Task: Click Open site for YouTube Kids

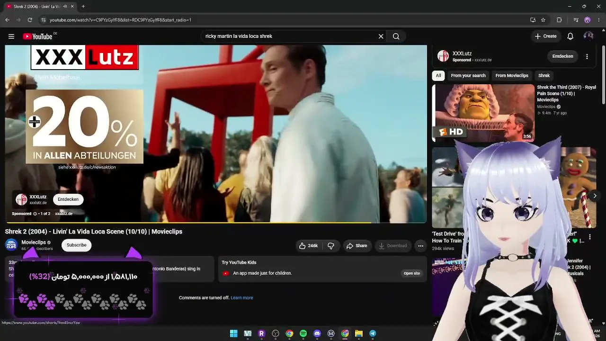Action: [412, 273]
